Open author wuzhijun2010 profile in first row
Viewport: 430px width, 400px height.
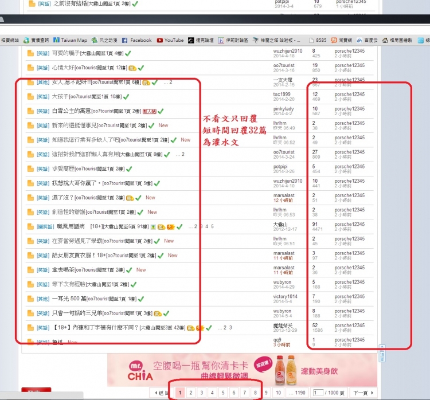[x=287, y=51]
